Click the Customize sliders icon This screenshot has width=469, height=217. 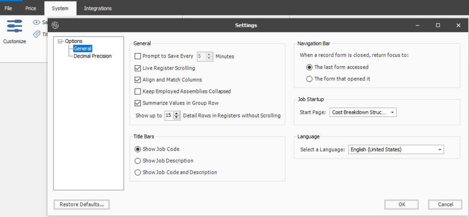point(14,26)
